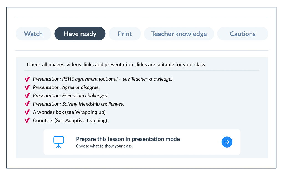Click the Presentation: Agree or disagree text
This screenshot has height=175, width=284.
pos(66,87)
